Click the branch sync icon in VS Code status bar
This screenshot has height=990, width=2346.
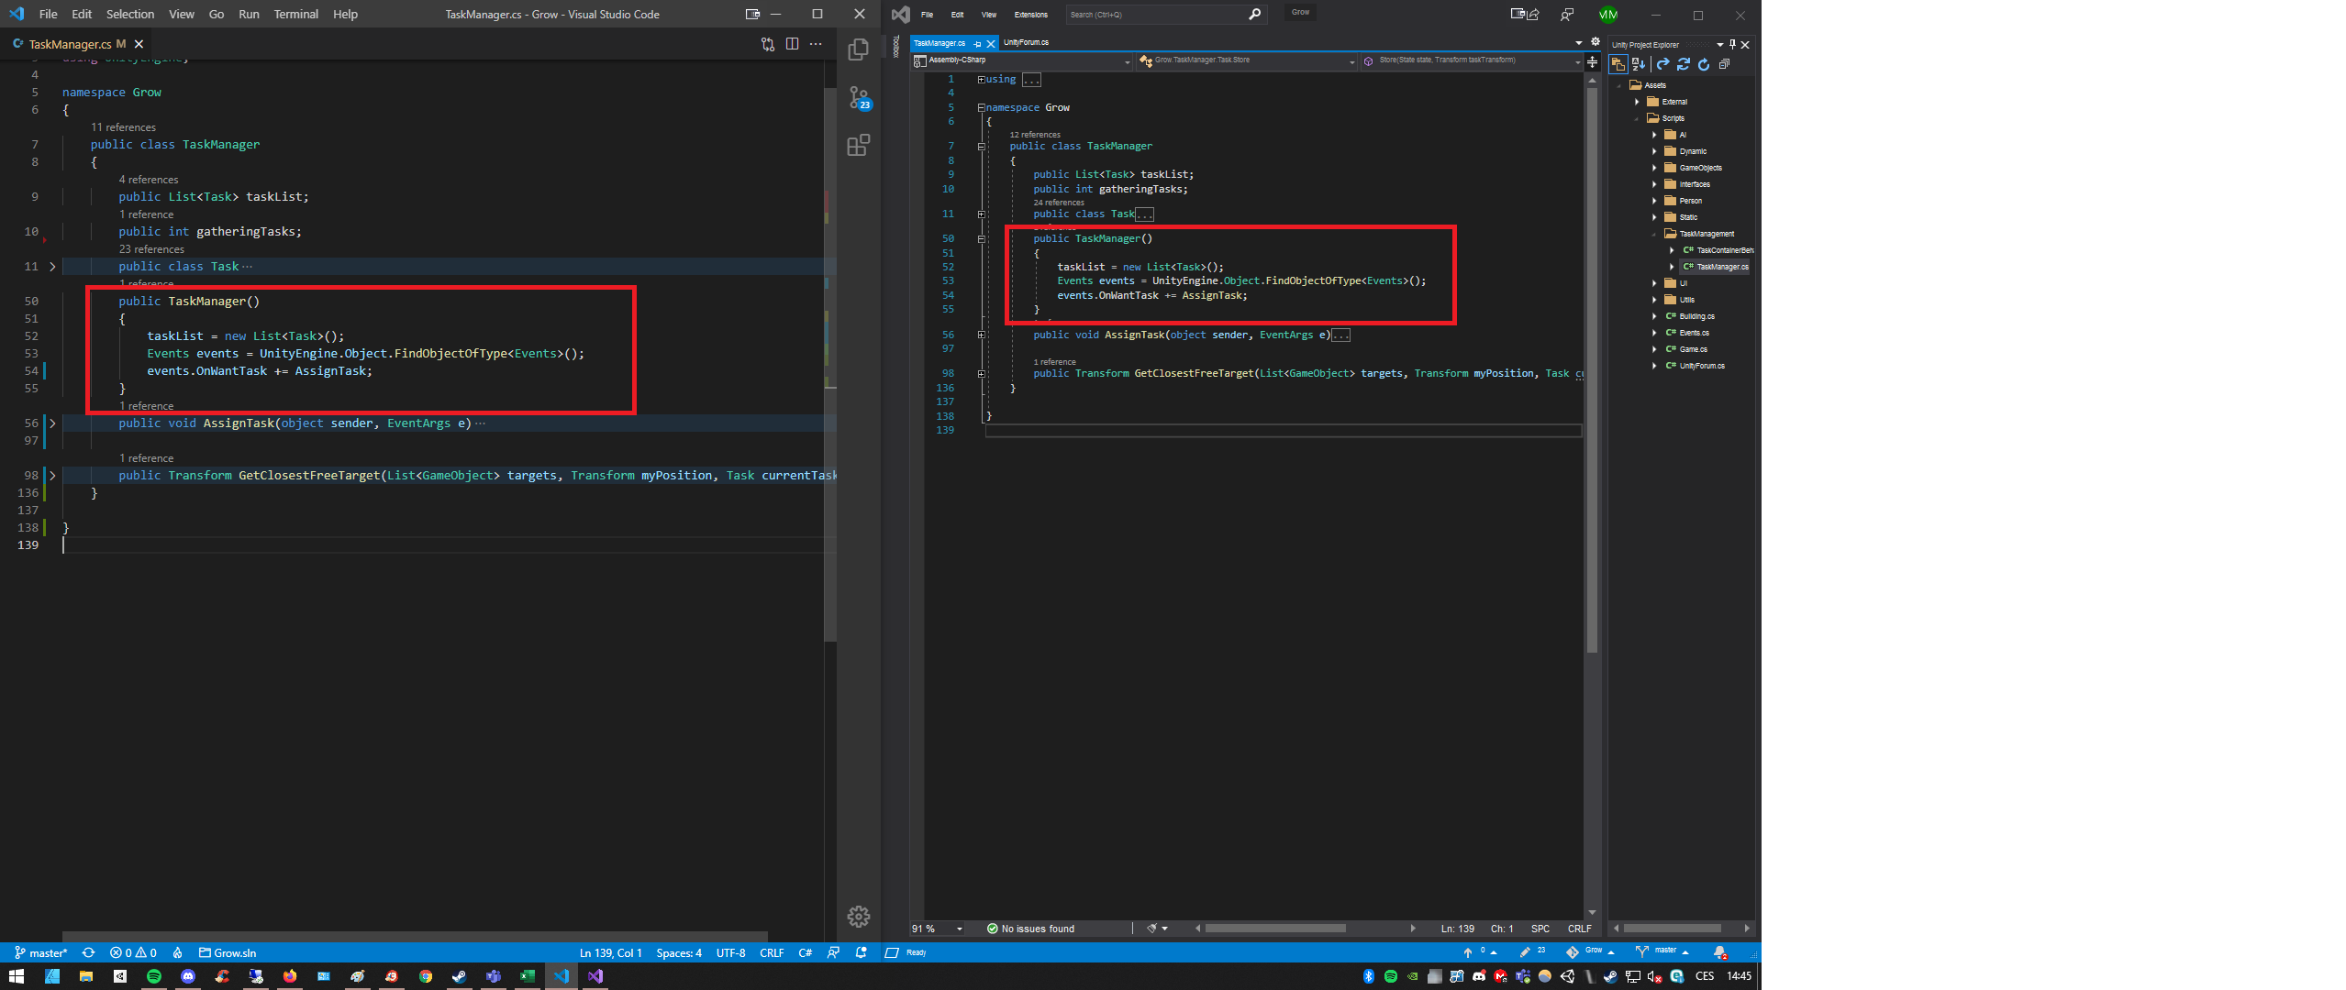[x=88, y=952]
